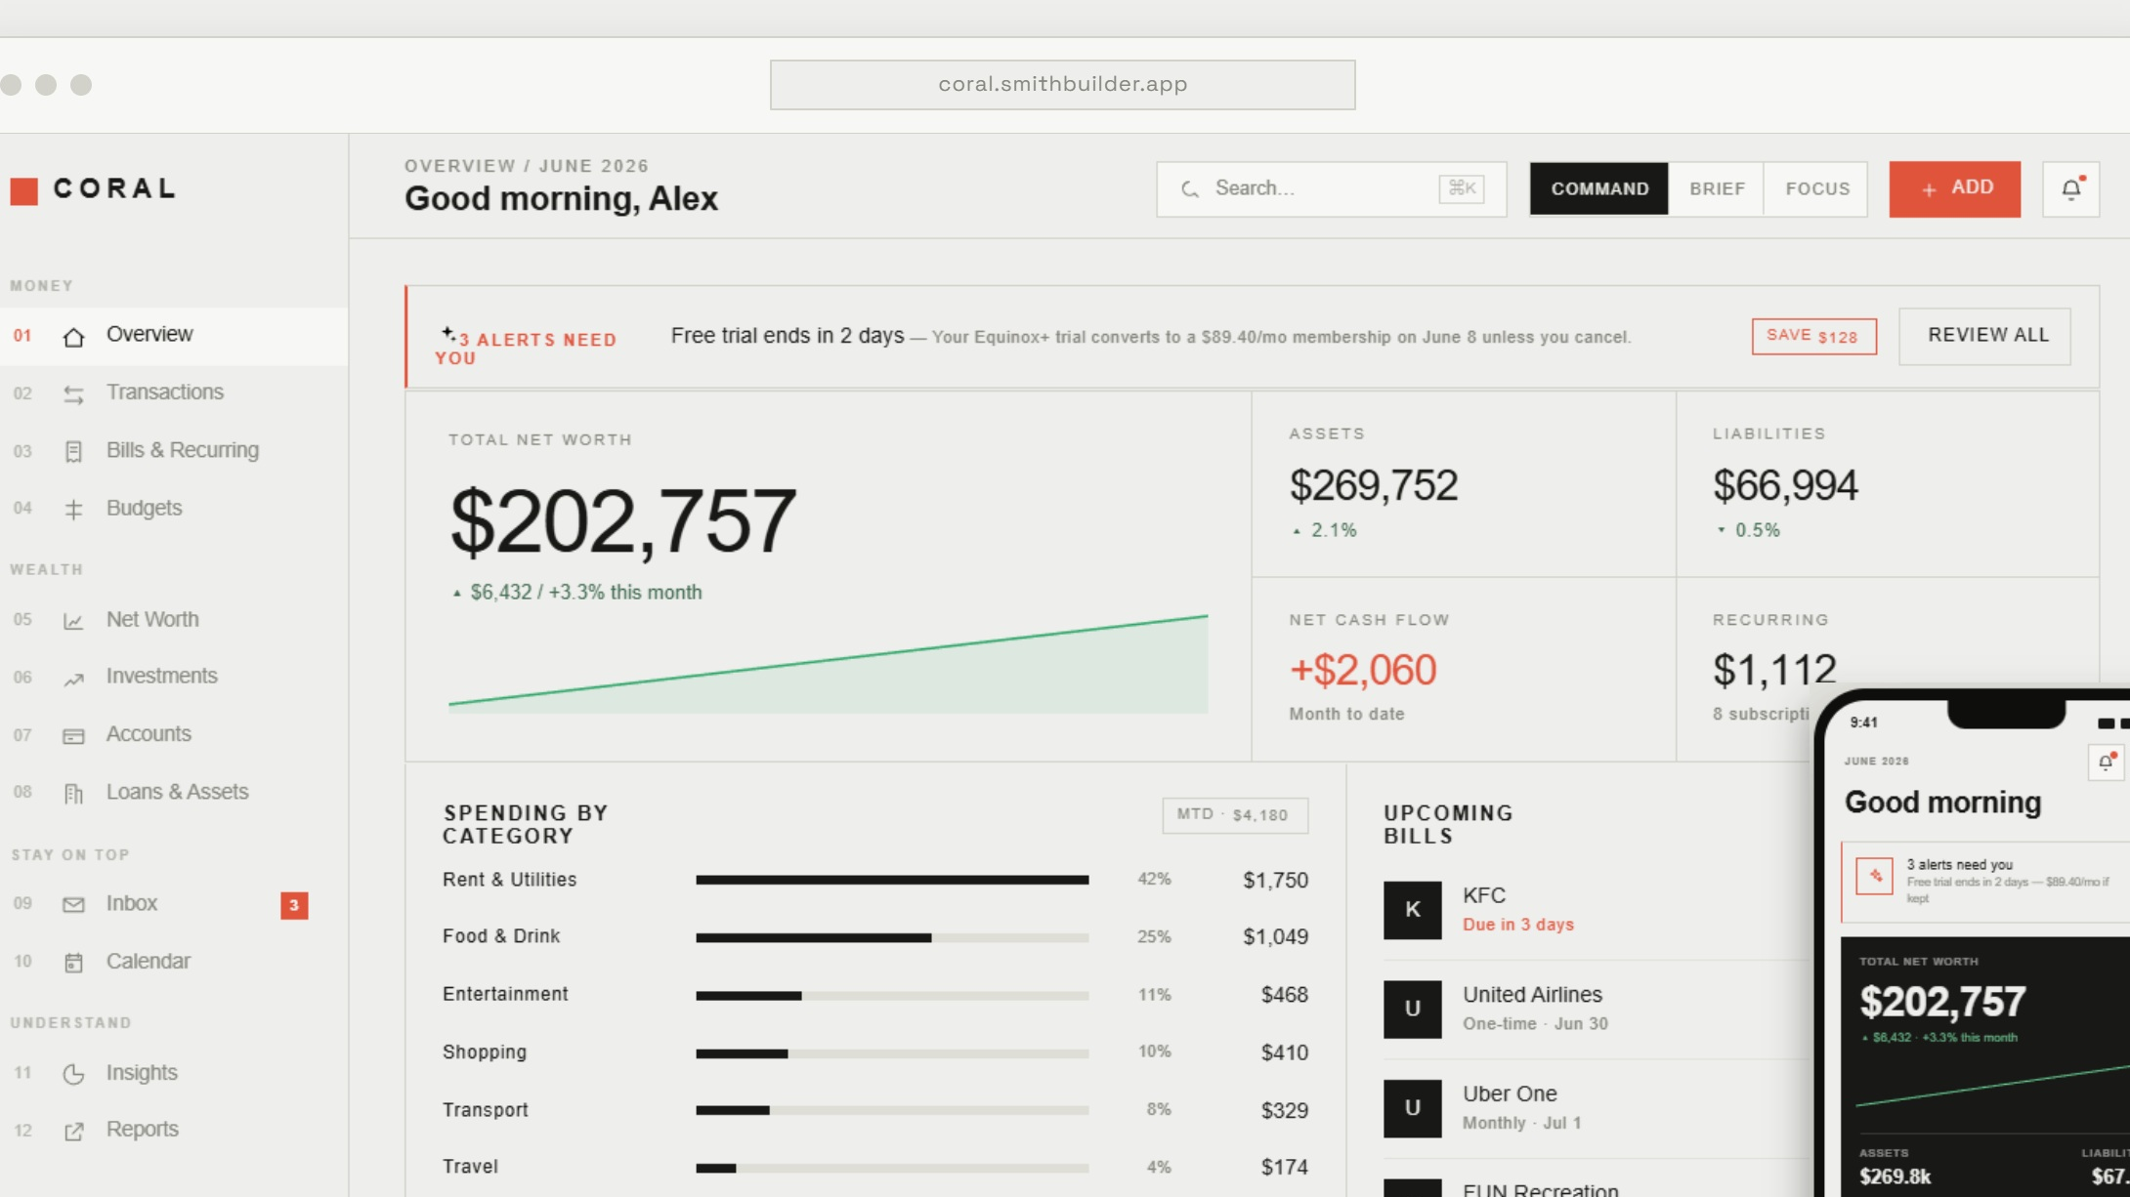
Task: Tap the phone preview notification bell
Action: [2106, 763]
